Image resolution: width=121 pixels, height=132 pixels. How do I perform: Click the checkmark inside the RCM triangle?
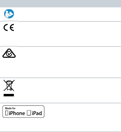pyautogui.click(x=9, y=54)
